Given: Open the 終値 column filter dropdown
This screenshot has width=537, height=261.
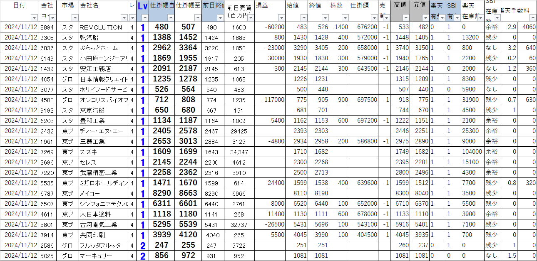Looking at the screenshot, I should [324, 18].
